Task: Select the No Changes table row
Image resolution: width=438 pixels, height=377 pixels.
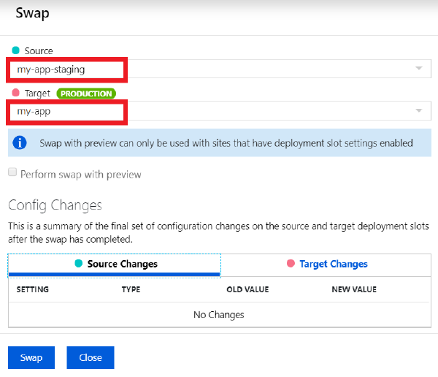Action: pyautogui.click(x=219, y=315)
